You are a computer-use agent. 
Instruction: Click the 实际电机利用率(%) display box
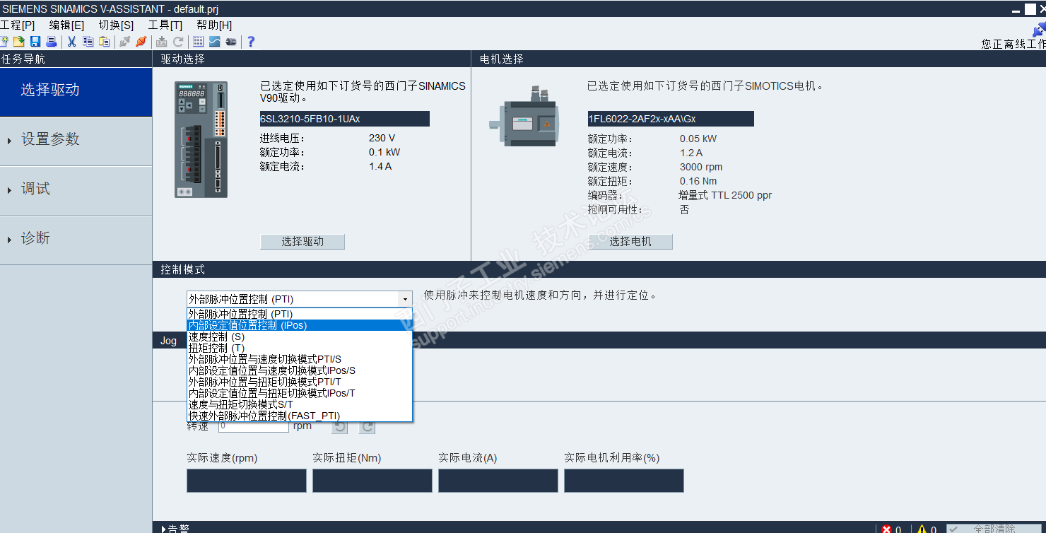coord(624,481)
